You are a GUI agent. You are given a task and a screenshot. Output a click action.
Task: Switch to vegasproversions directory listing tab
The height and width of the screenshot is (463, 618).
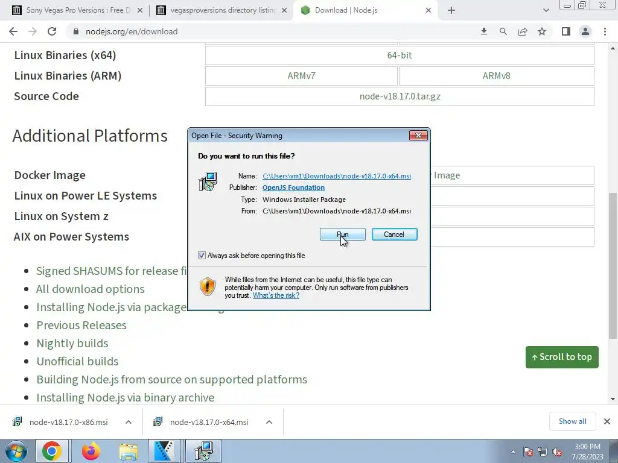223,10
